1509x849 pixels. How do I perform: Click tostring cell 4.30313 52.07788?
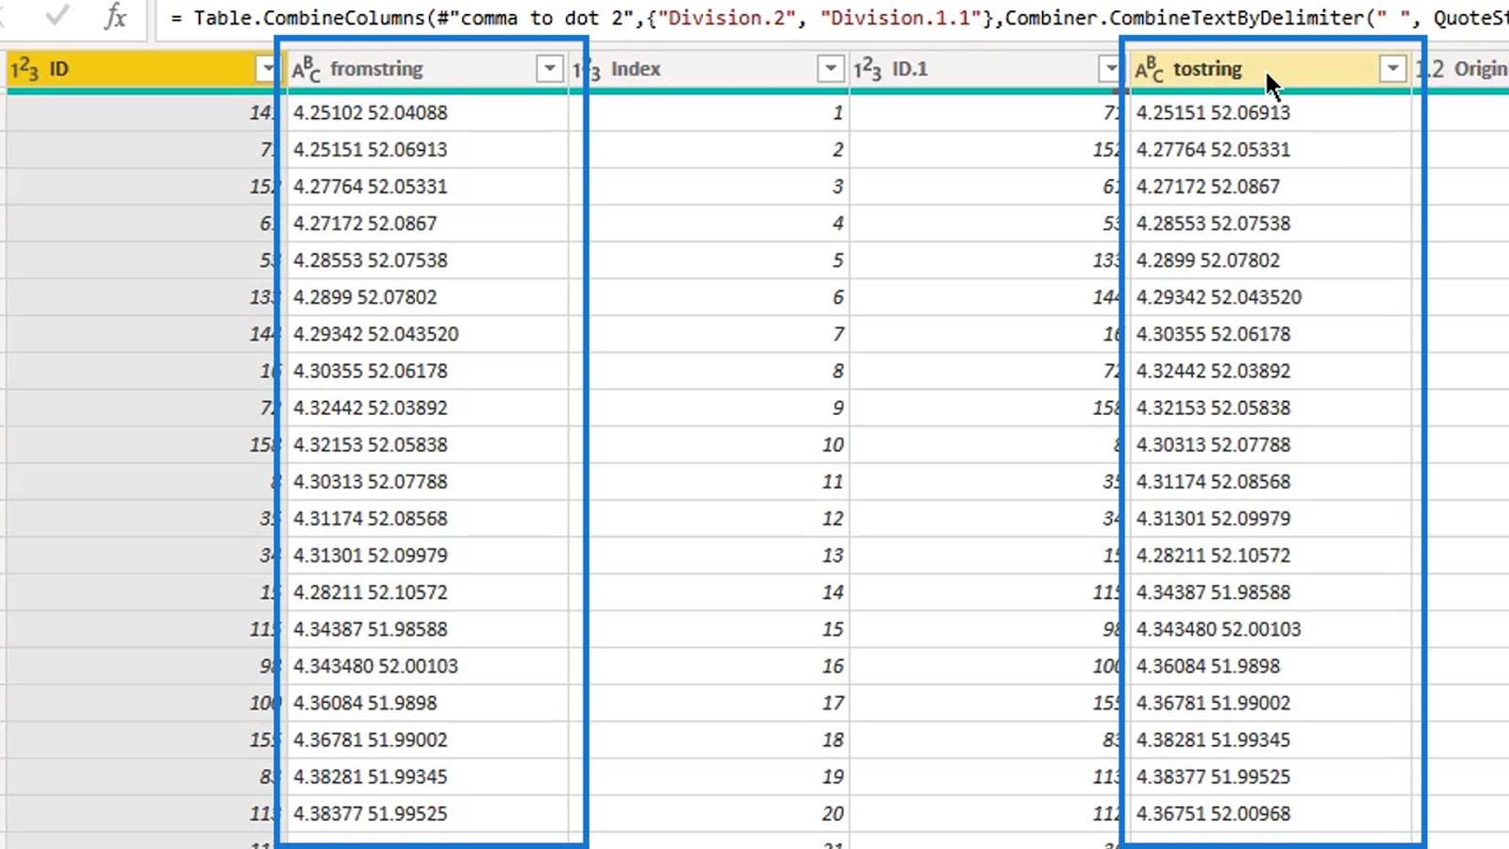pos(1269,444)
